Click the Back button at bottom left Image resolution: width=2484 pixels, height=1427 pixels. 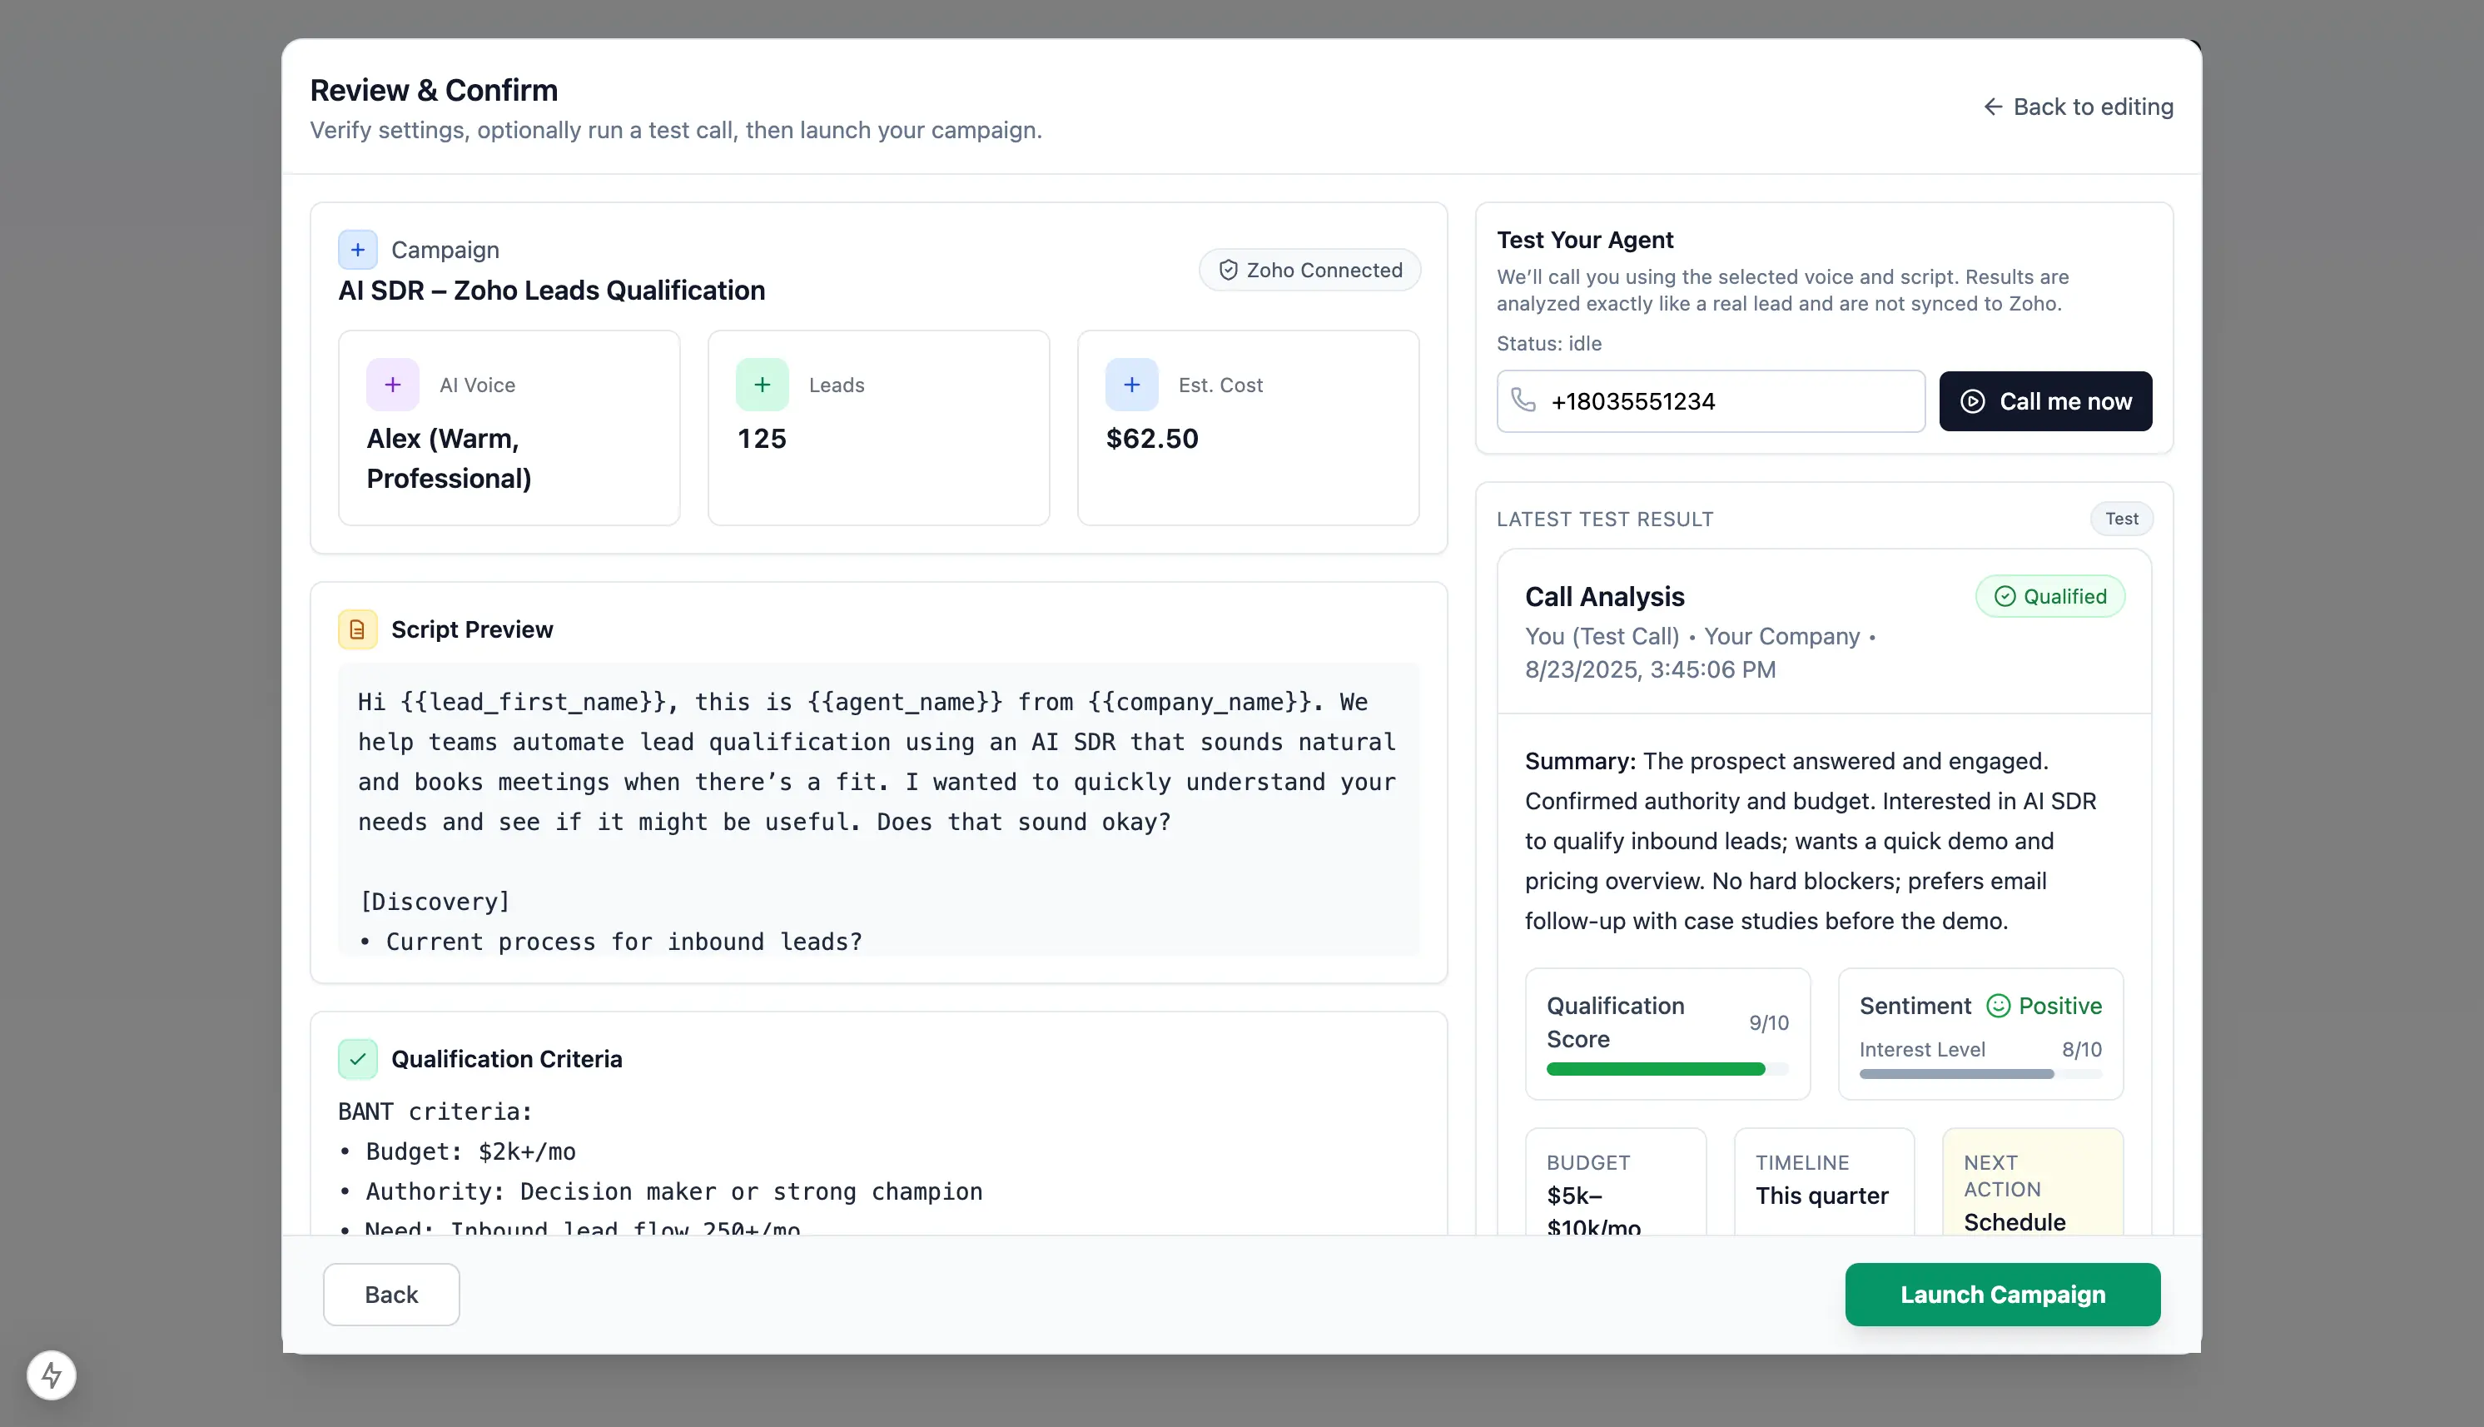coord(391,1294)
